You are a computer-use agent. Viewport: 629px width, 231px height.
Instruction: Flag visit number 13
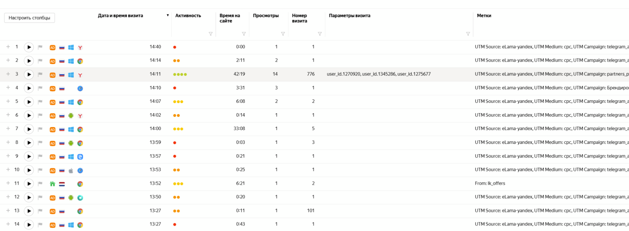(x=40, y=211)
